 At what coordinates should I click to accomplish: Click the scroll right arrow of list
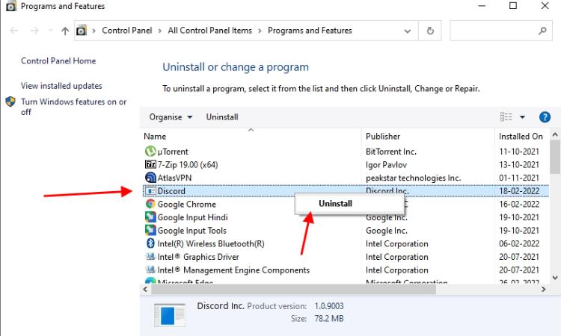544,289
